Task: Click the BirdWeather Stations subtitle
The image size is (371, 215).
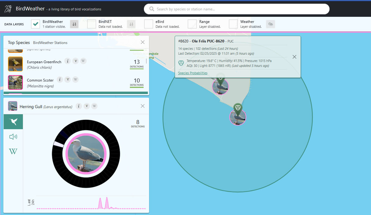Action: point(50,43)
